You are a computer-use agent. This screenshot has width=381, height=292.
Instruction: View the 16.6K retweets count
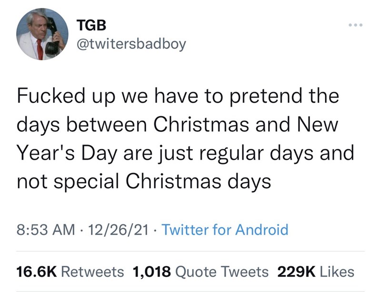[x=37, y=272]
